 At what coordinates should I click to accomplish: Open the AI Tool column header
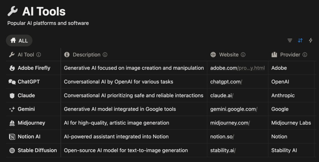[26, 55]
